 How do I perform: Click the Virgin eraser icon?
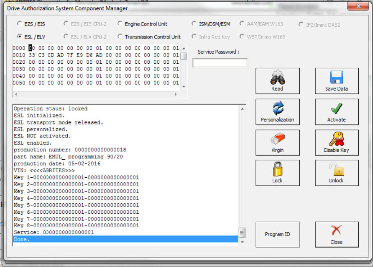coord(277,140)
